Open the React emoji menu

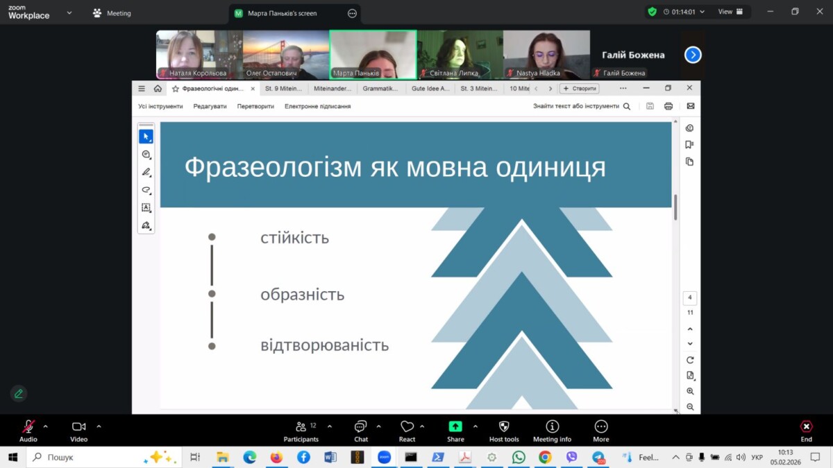click(x=407, y=431)
